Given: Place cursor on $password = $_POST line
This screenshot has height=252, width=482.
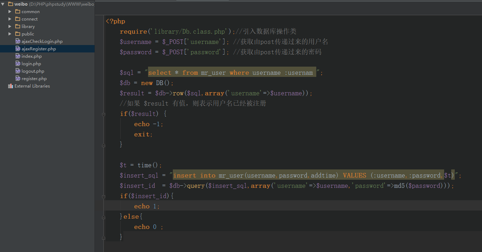Looking at the screenshot, I should click(220, 52).
